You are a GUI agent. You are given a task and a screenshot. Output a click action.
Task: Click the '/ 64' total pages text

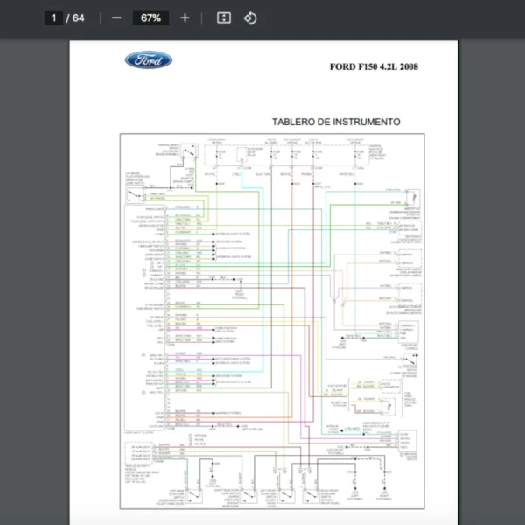[x=75, y=17]
